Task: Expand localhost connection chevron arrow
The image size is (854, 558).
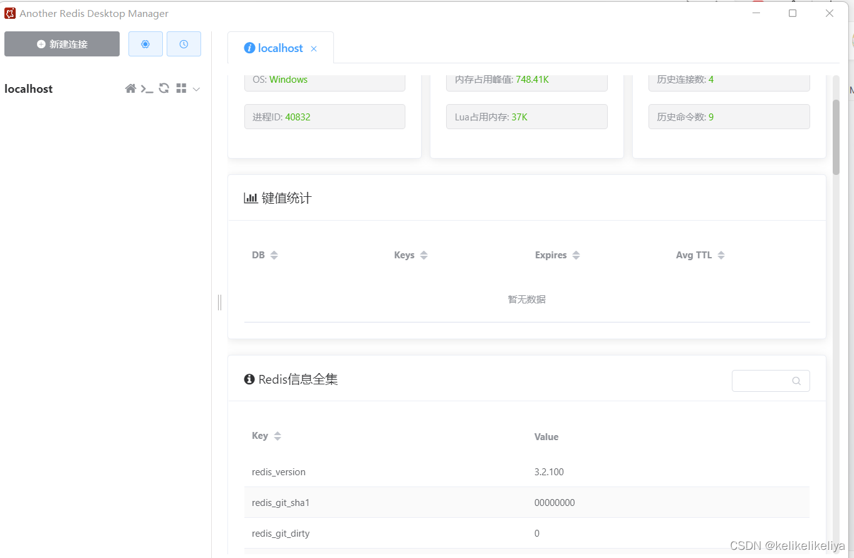Action: pos(196,89)
